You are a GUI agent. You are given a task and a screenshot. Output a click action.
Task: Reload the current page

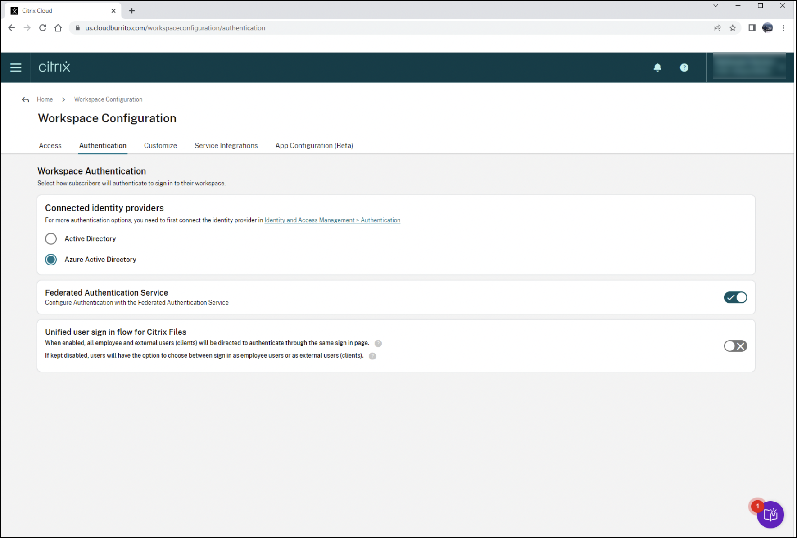pos(43,28)
